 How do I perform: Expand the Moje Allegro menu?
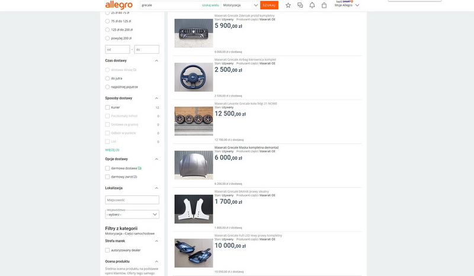tap(347, 5)
